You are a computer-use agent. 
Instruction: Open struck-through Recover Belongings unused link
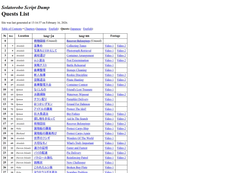78,41
